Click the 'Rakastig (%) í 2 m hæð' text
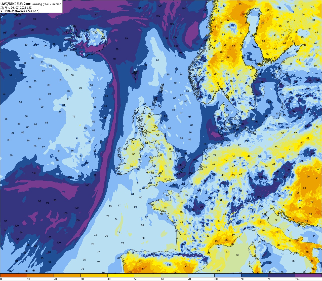322x281 pixels. (47, 4)
